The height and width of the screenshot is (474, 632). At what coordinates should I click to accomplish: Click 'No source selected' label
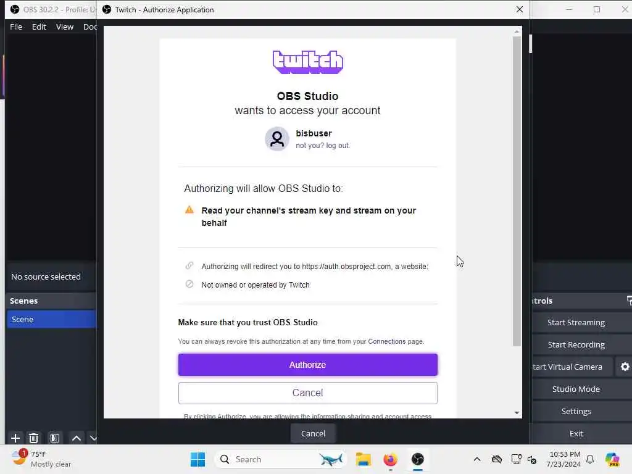click(x=46, y=276)
